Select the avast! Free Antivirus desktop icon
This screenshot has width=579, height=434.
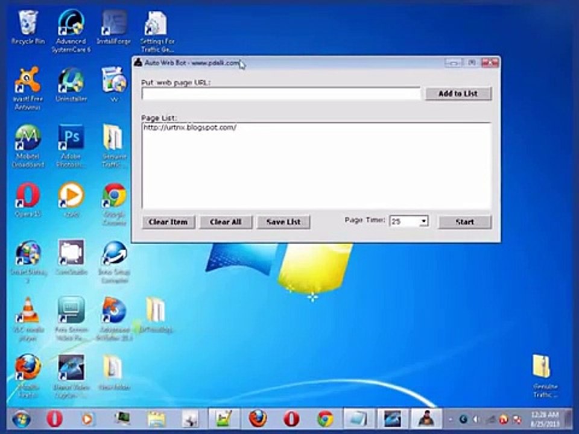(x=28, y=89)
